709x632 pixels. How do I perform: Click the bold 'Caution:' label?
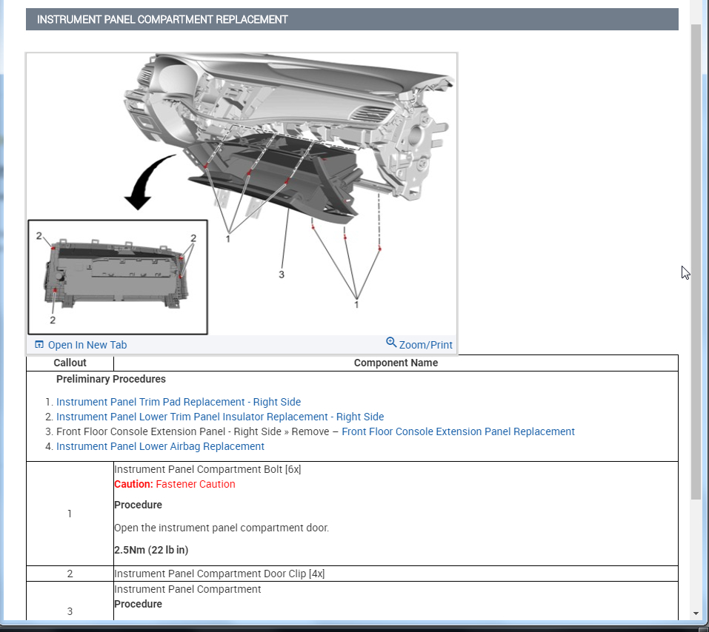pyautogui.click(x=134, y=484)
